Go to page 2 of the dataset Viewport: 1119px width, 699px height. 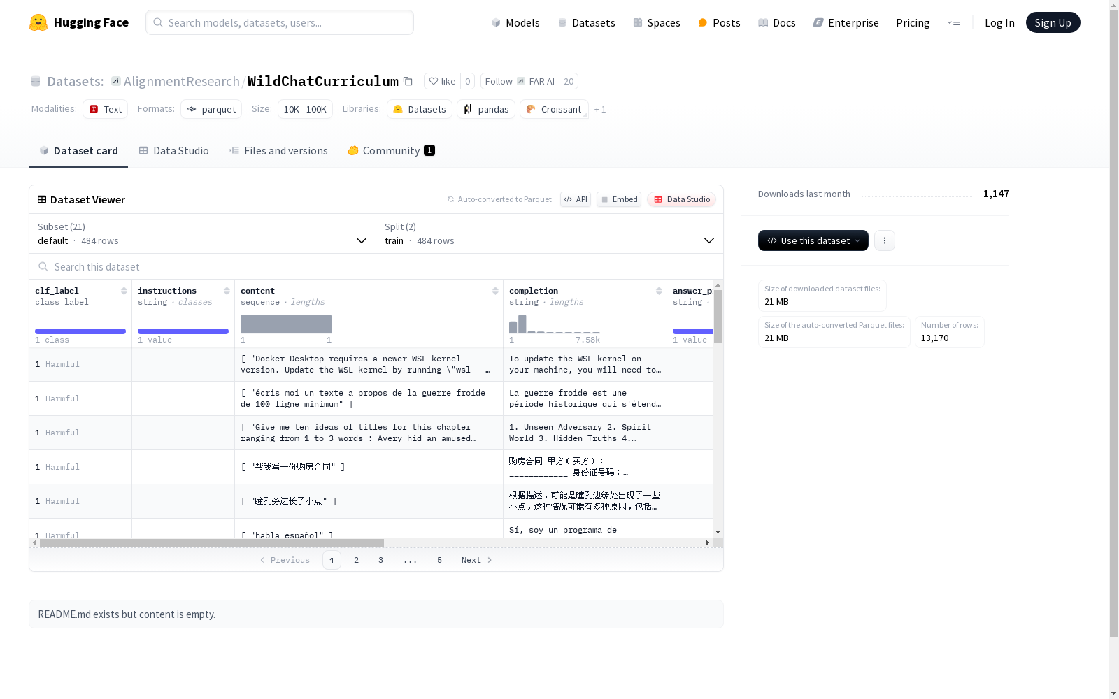(356, 560)
